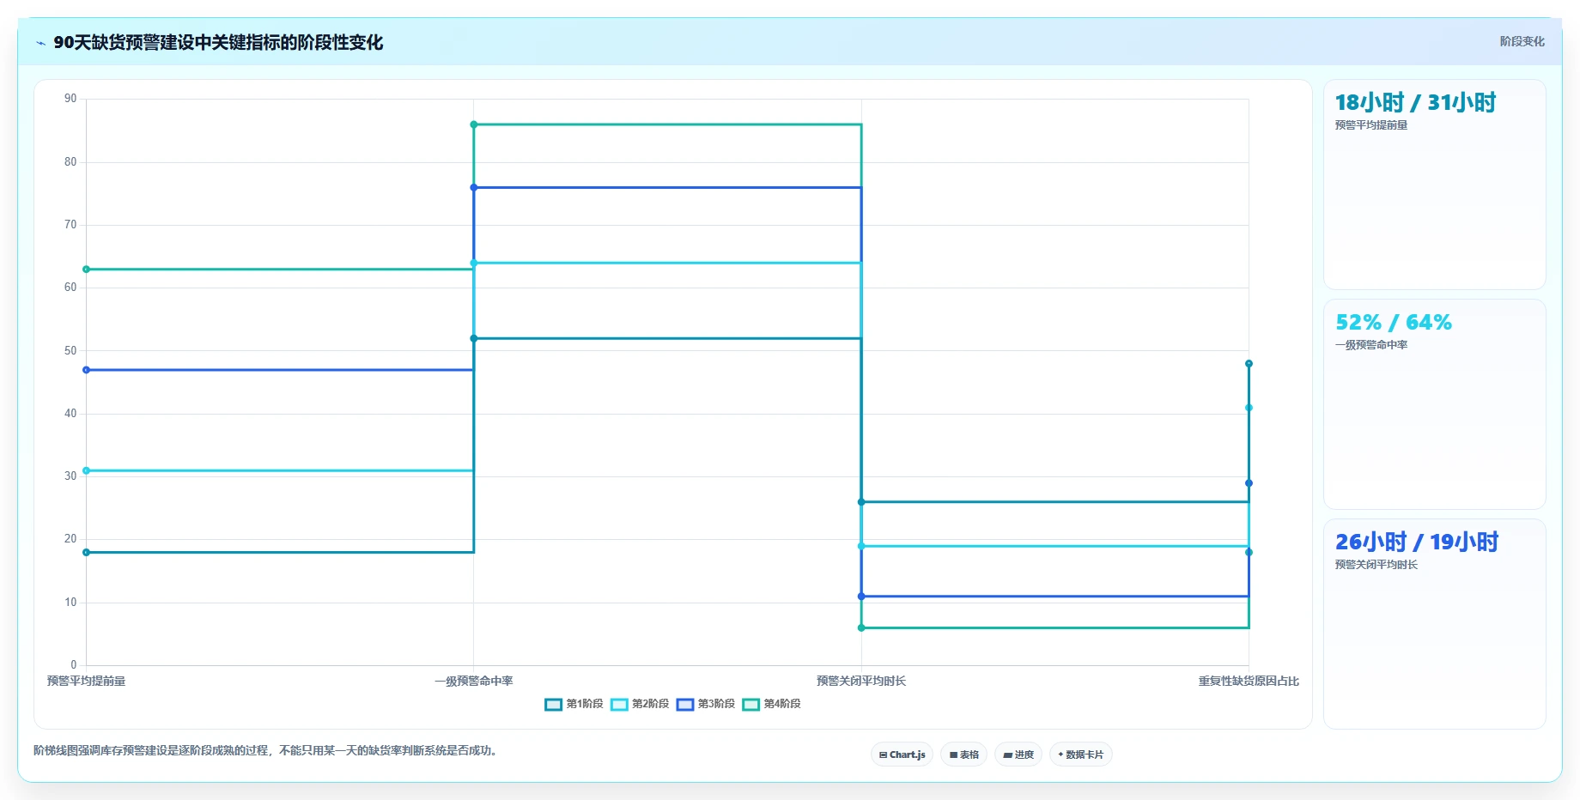1580x800 pixels.
Task: Click the x-axis label 预警关闭平均时长
Action: click(x=861, y=681)
